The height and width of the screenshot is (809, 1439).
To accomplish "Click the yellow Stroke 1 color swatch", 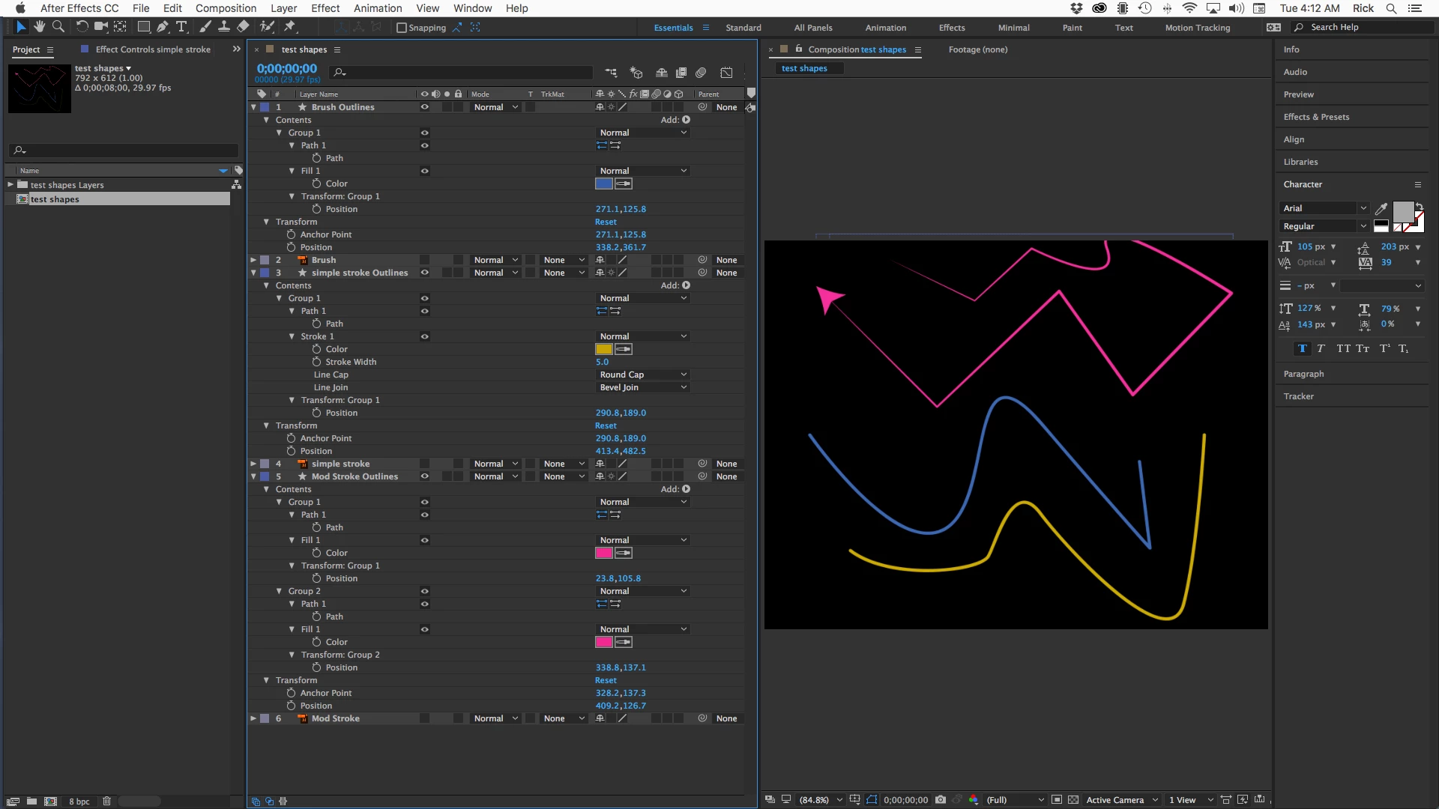I will click(603, 349).
